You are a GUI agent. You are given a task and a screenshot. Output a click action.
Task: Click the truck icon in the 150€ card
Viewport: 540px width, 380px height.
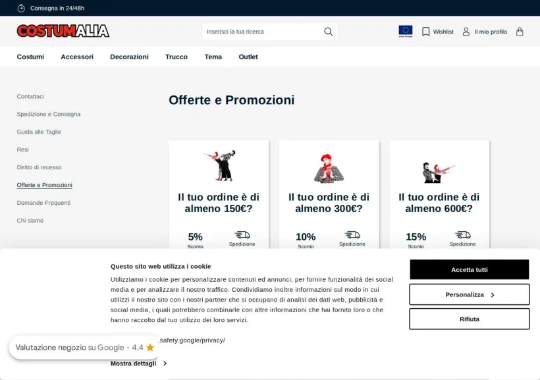[242, 235]
